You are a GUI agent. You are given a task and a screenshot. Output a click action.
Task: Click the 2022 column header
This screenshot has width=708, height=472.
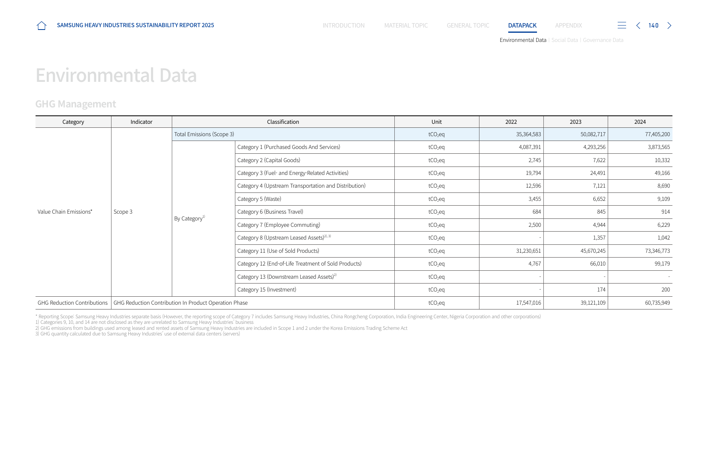(x=511, y=122)
